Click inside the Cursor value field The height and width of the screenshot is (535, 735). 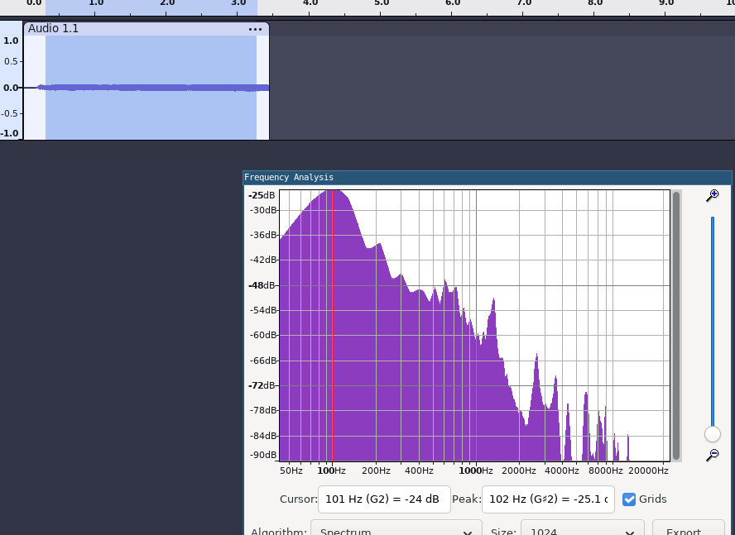[384, 499]
